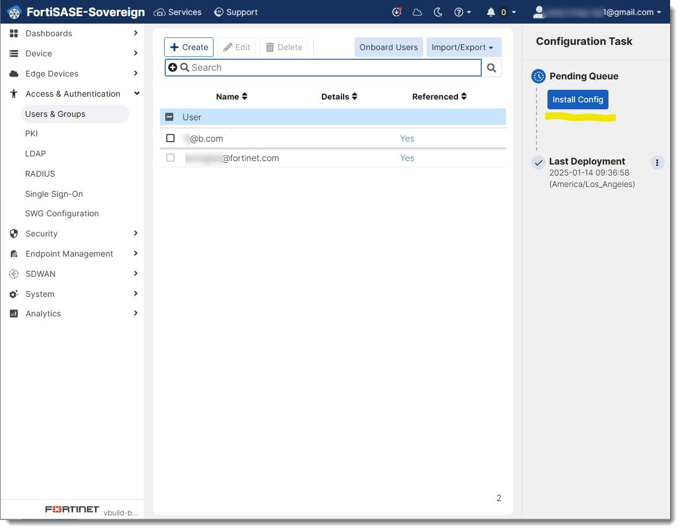Click the FortiSASE logo icon
The height and width of the screenshot is (531, 681).
14,12
